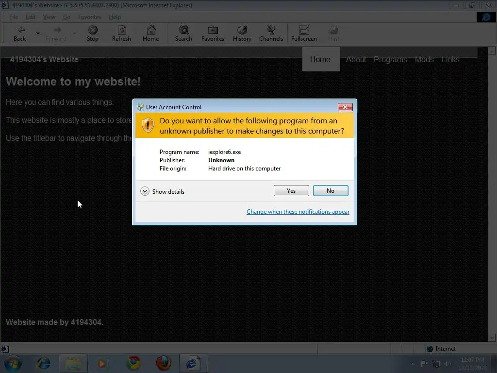Open Windows Media Player on taskbar

click(x=102, y=363)
